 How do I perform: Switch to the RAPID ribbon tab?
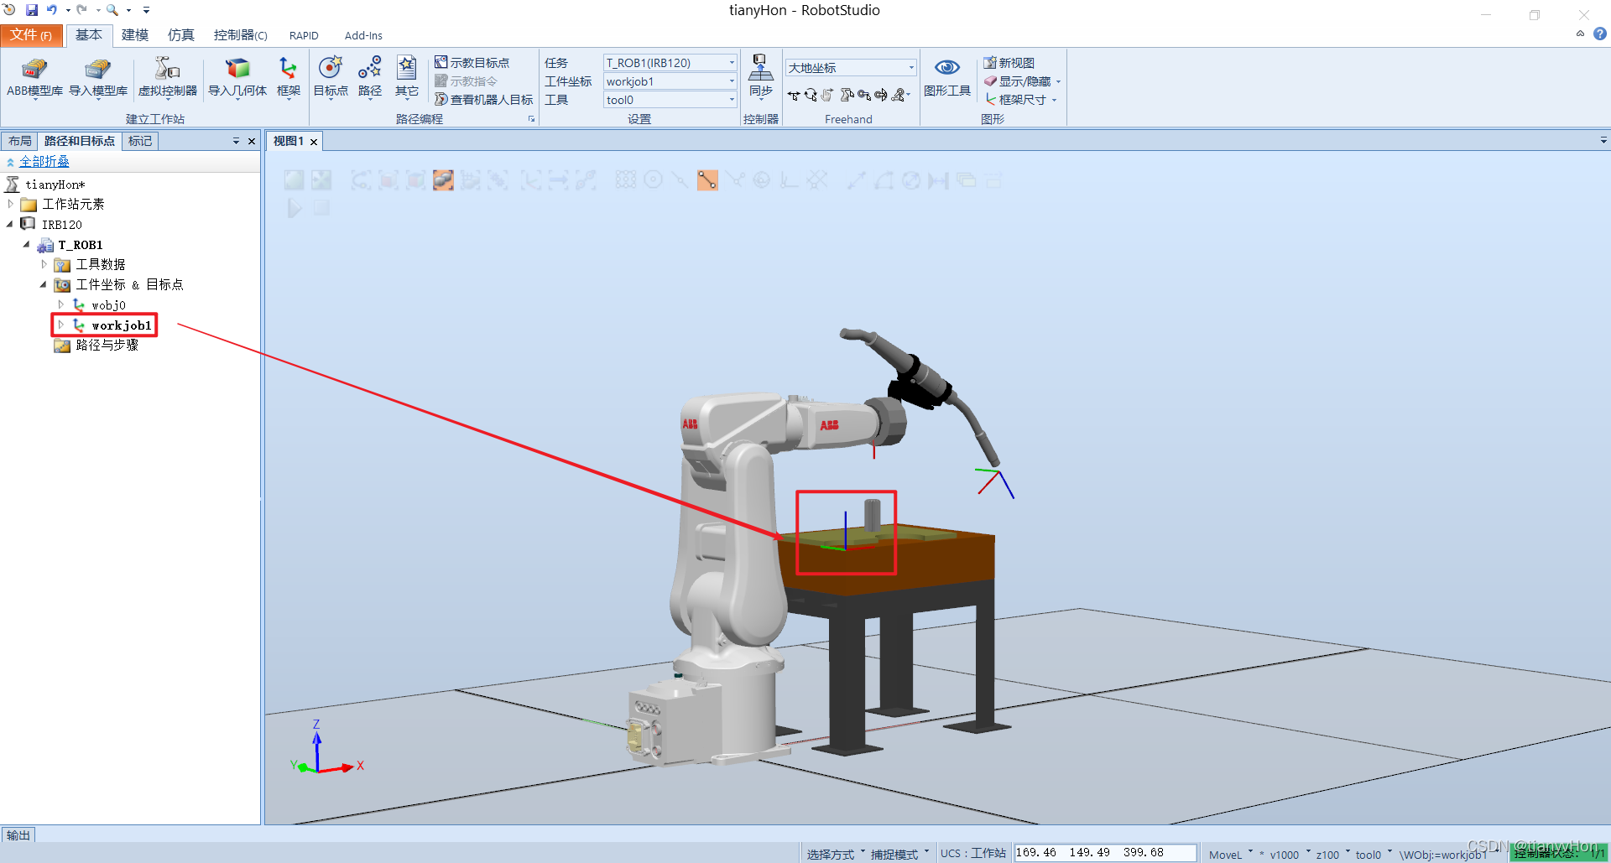click(304, 35)
